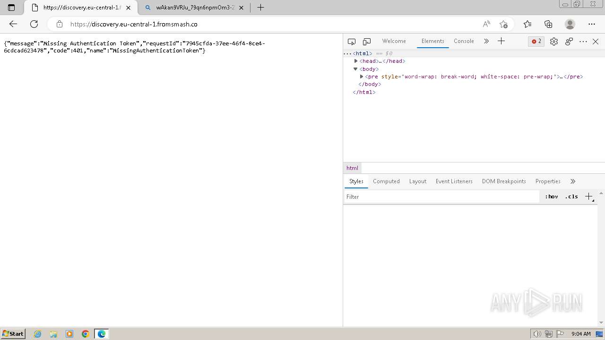Open the network tray icon
Screen dimensions: 605x340
[549, 334]
